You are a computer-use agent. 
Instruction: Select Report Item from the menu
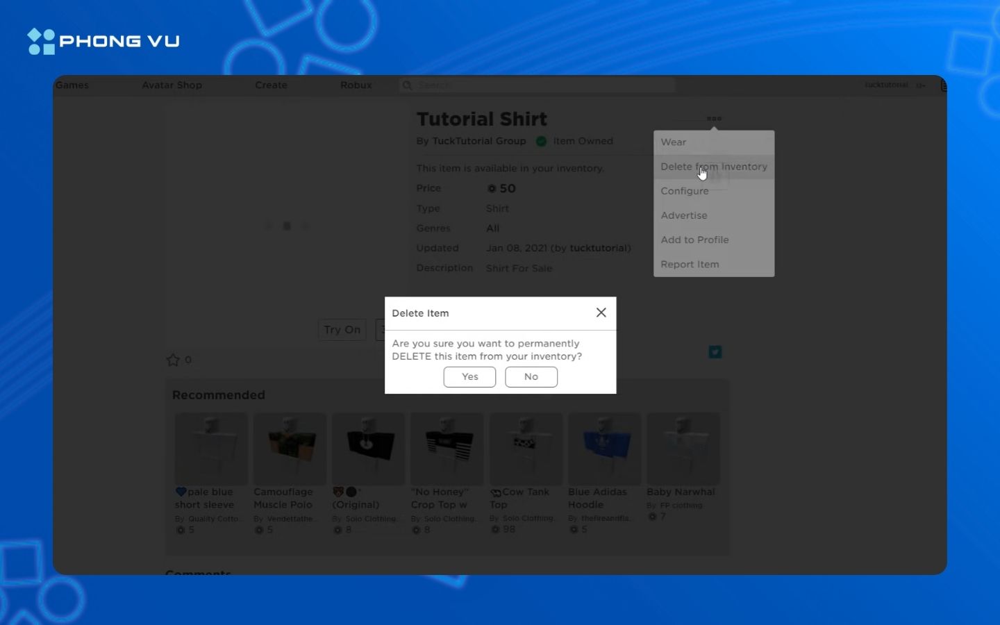point(690,265)
